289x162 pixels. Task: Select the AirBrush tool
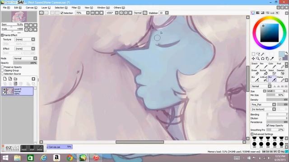(263, 79)
